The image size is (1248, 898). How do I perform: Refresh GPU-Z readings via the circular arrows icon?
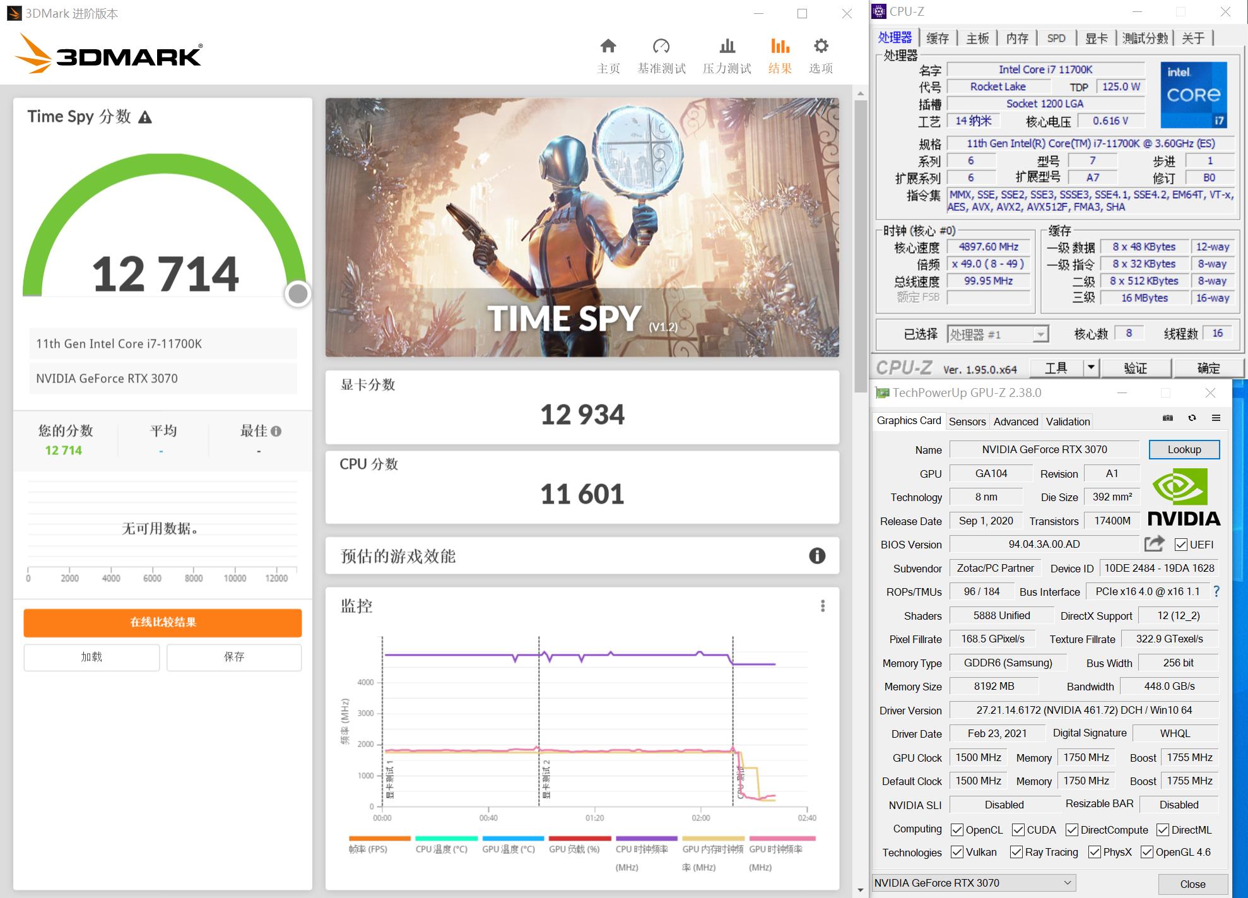(1192, 418)
